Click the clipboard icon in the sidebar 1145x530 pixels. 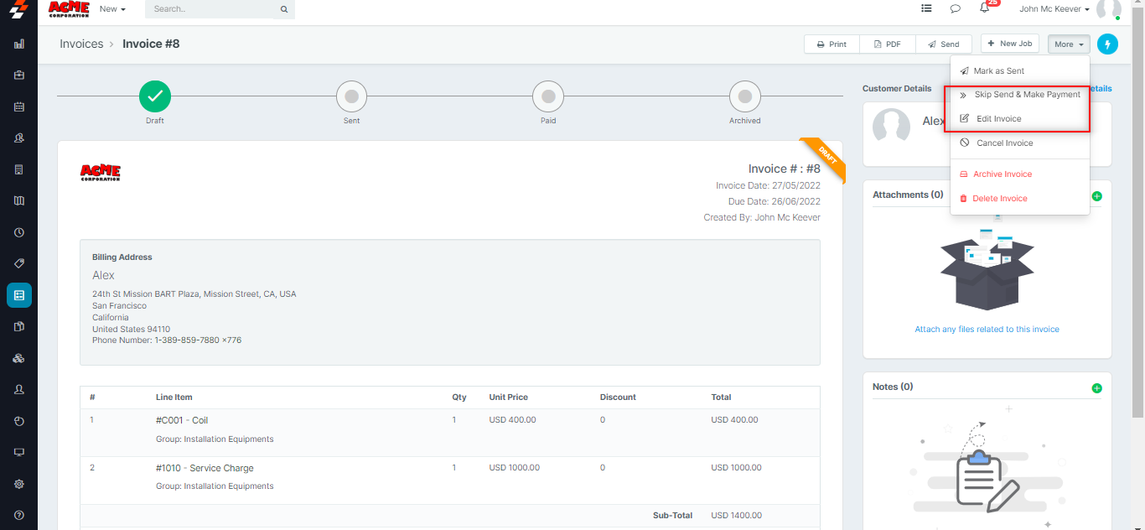tap(18, 326)
